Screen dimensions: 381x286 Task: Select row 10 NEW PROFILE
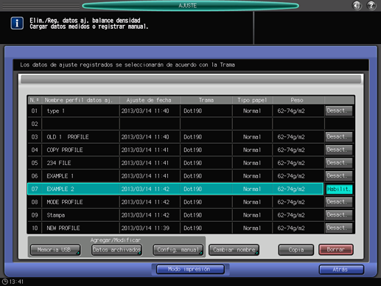point(175,228)
